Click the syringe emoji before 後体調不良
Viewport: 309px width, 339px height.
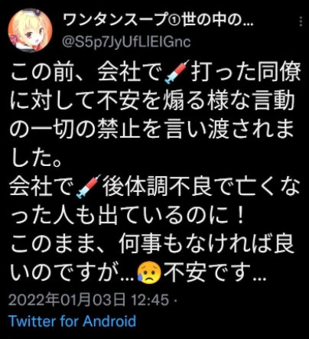point(89,187)
